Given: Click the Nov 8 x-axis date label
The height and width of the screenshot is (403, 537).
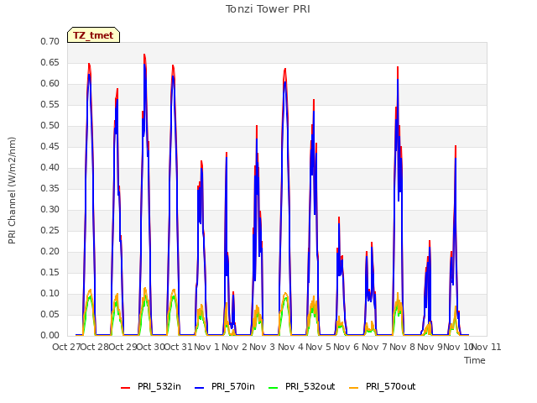Looking at the screenshot, I should (x=402, y=347).
